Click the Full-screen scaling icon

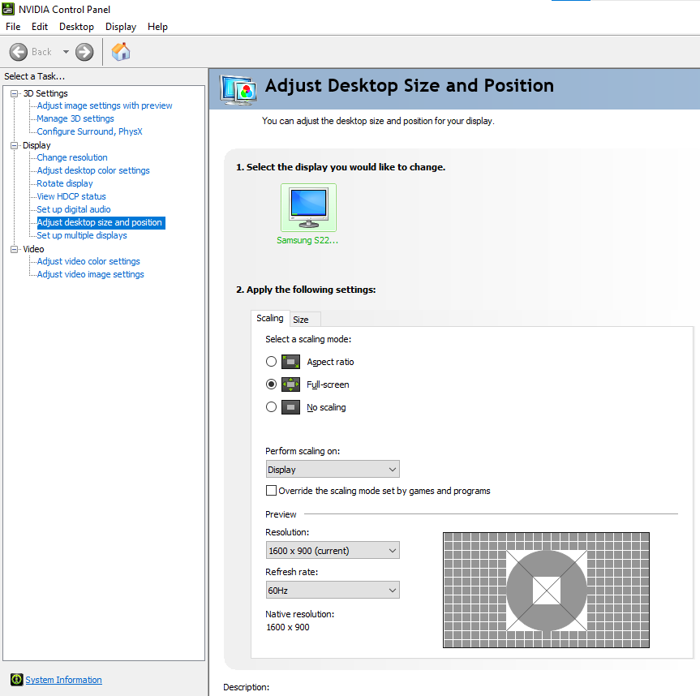[291, 385]
